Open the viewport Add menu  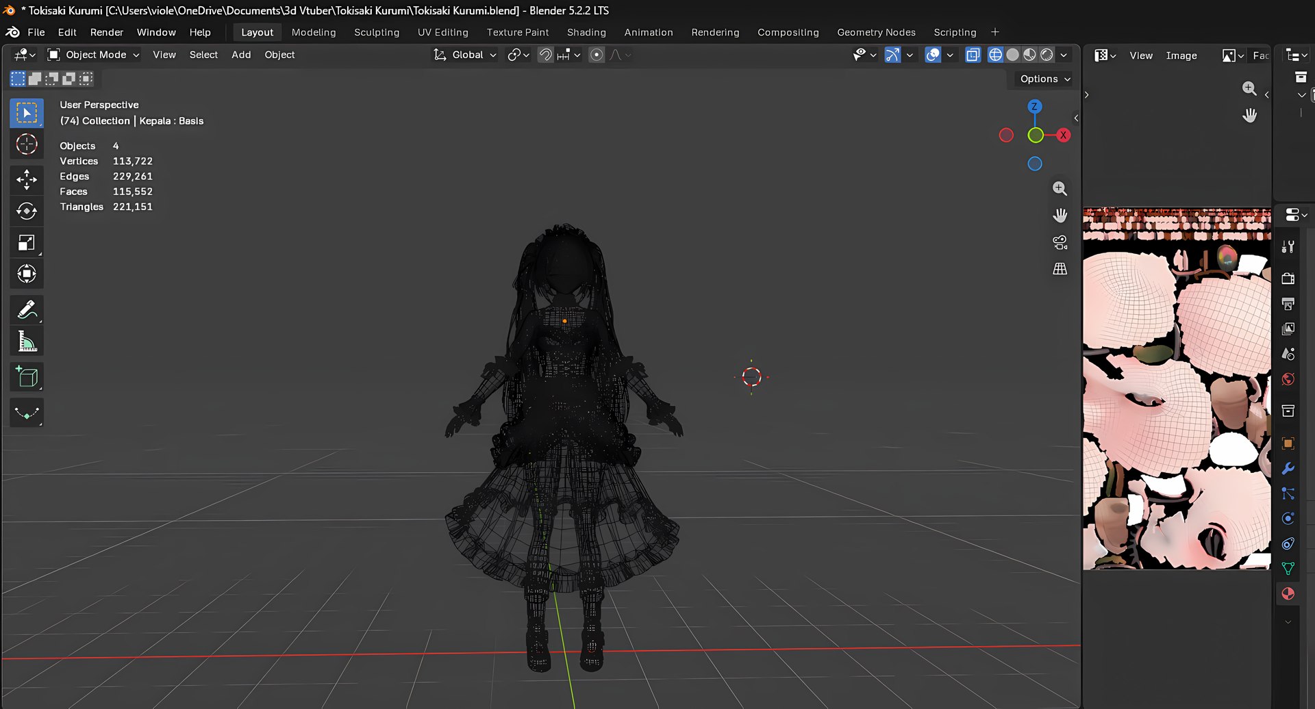[x=241, y=55]
